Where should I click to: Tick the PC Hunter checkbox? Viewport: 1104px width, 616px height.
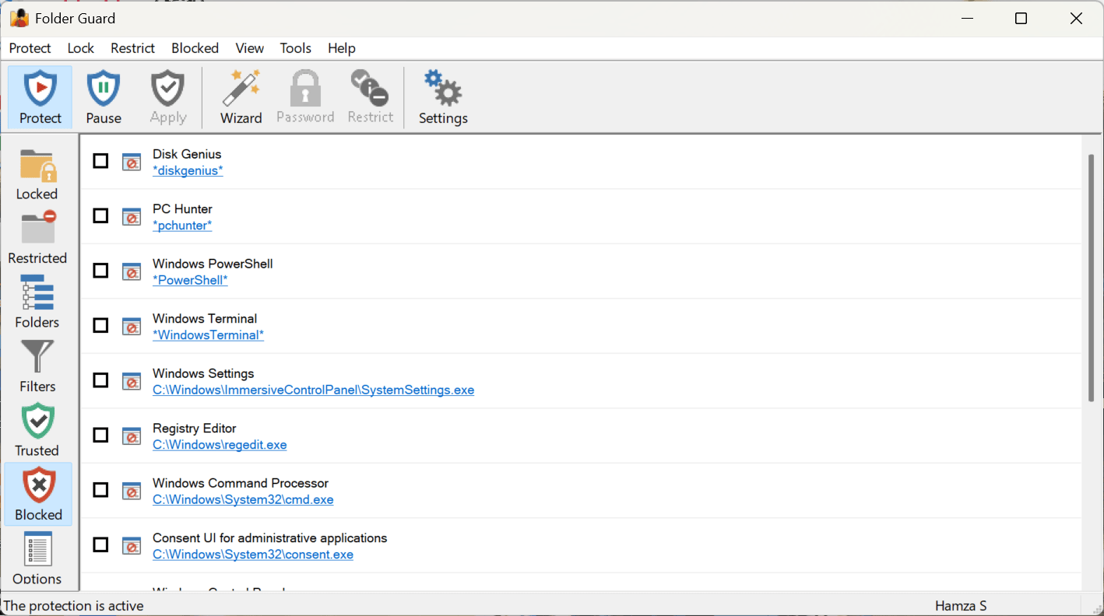[100, 215]
